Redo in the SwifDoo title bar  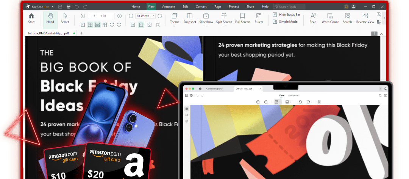(85, 6)
